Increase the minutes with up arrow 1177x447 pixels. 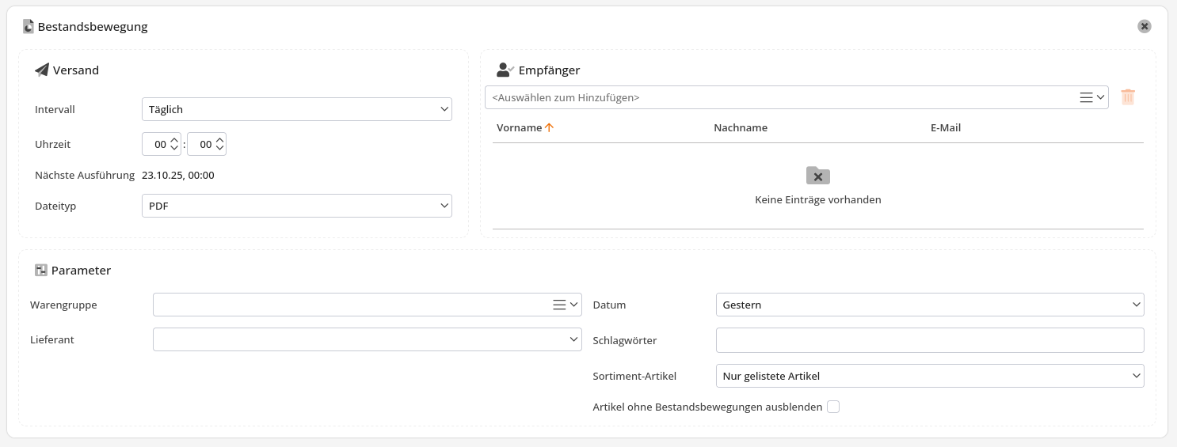[x=219, y=139]
